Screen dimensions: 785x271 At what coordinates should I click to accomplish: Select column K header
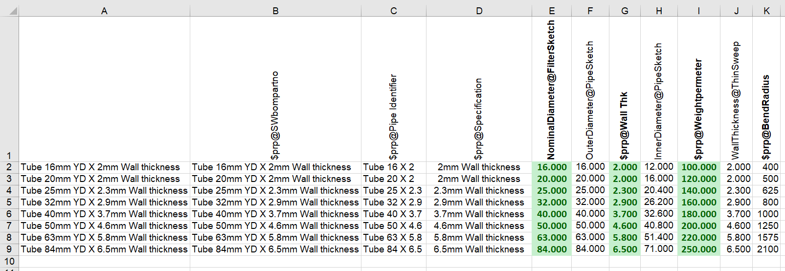(766, 11)
